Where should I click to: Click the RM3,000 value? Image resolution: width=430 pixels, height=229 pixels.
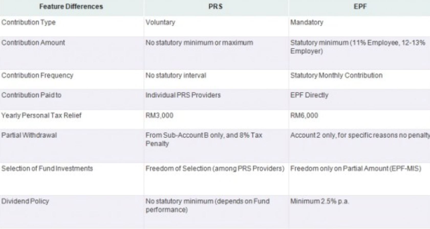tap(159, 116)
